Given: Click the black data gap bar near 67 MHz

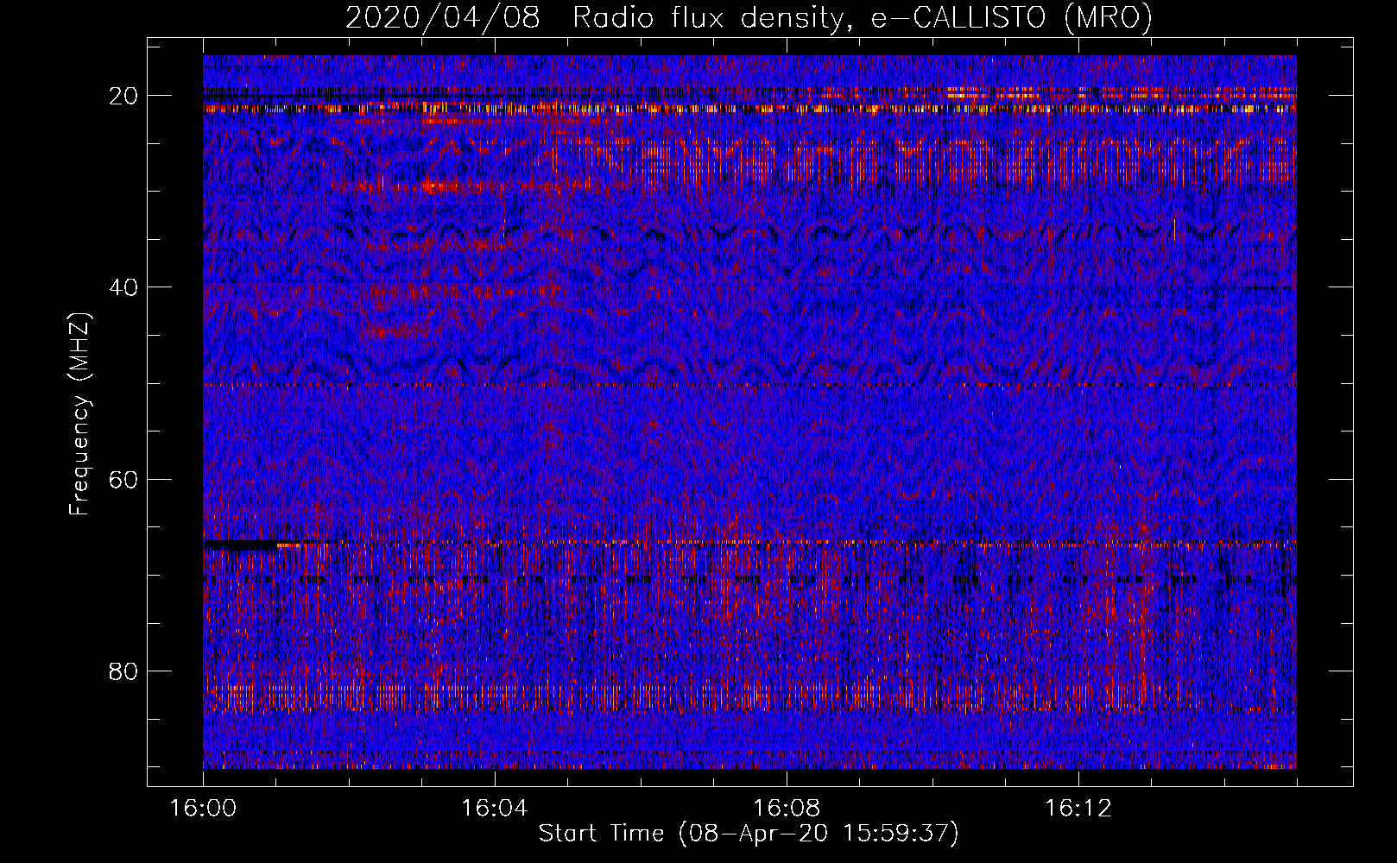Looking at the screenshot, I should [x=241, y=545].
